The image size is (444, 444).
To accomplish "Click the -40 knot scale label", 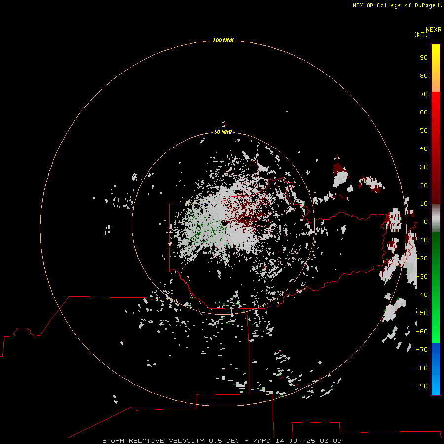I will tap(422, 295).
